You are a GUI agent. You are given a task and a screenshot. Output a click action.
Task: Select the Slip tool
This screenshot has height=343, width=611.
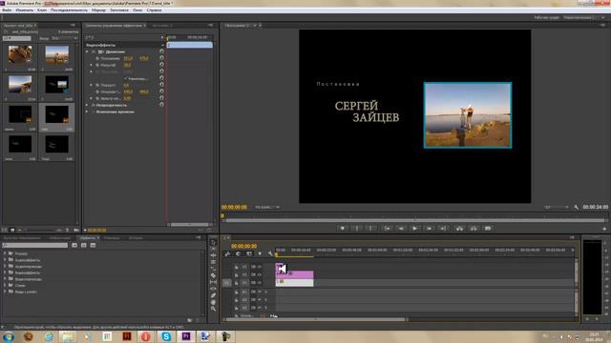213,282
